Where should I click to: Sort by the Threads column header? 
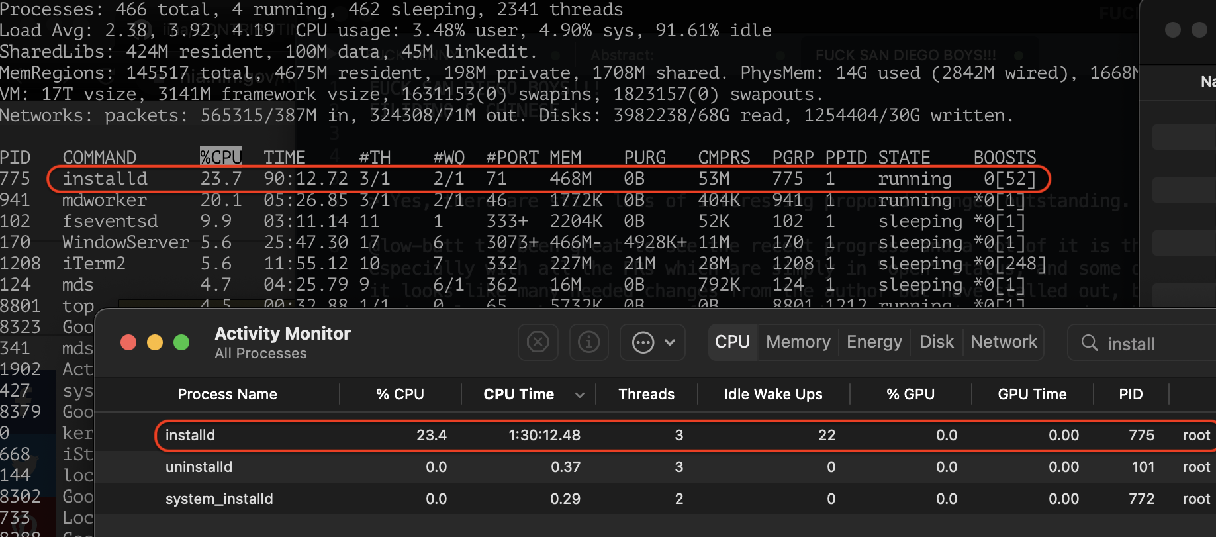pyautogui.click(x=646, y=395)
